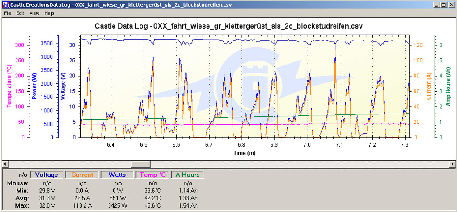The image size is (457, 212).
Task: Toggle the Watts series button
Action: tap(117, 175)
